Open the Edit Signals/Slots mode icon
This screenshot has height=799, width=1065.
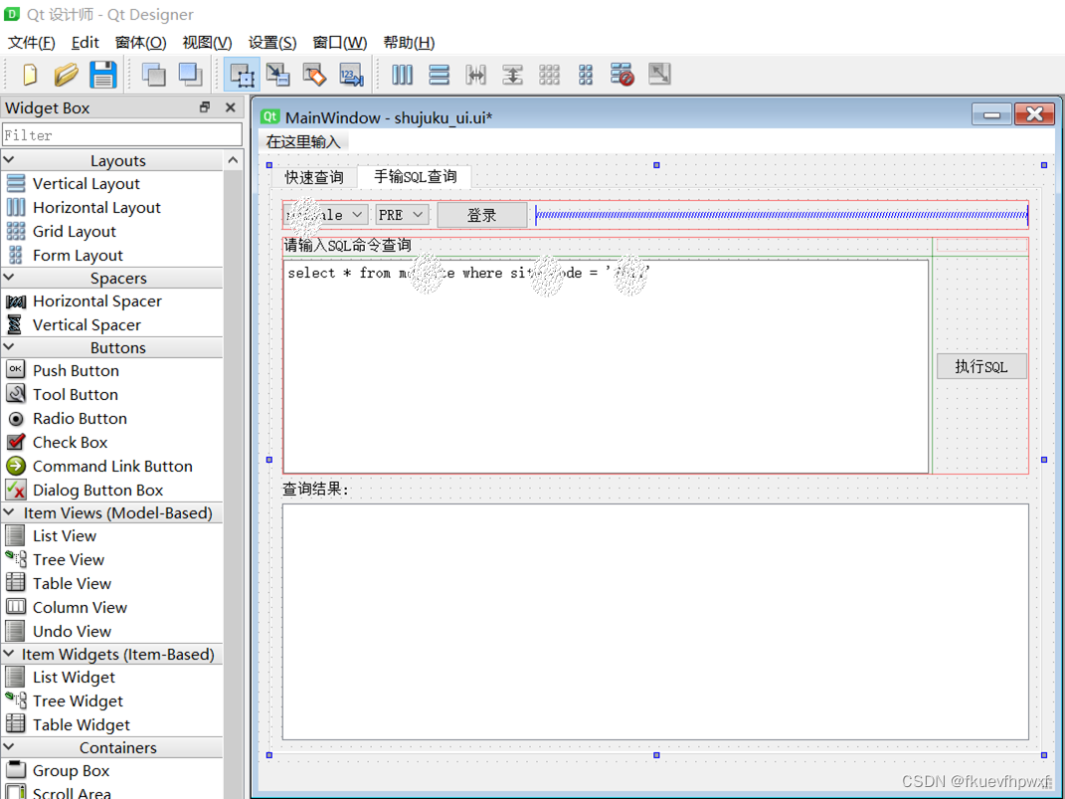pos(278,74)
